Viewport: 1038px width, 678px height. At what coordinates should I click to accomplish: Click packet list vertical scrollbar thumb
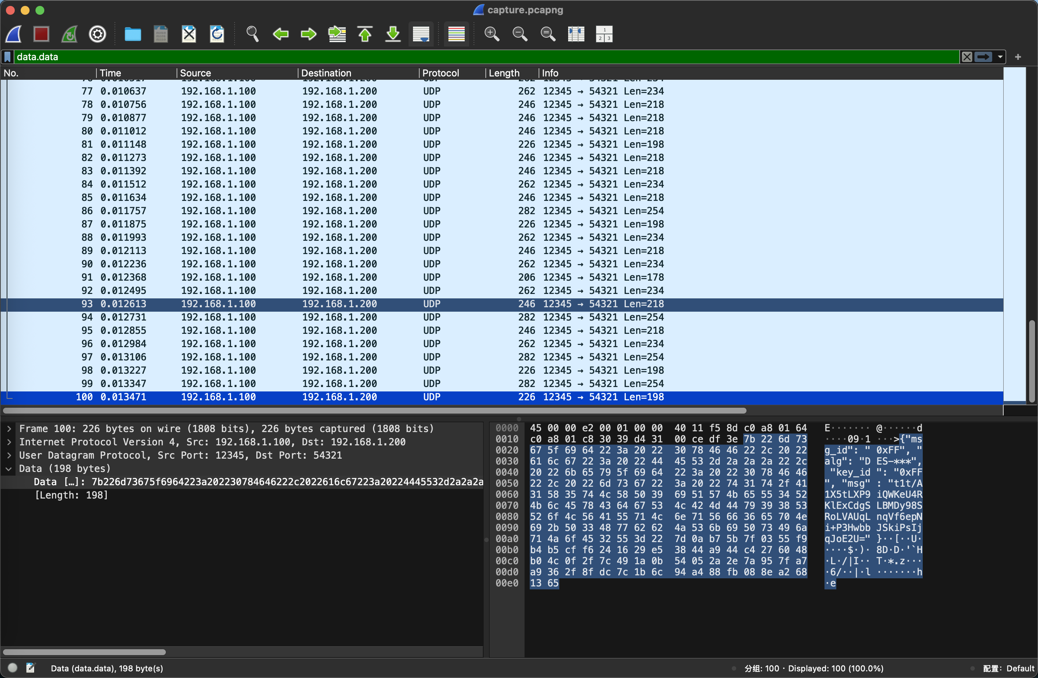pyautogui.click(x=1031, y=361)
